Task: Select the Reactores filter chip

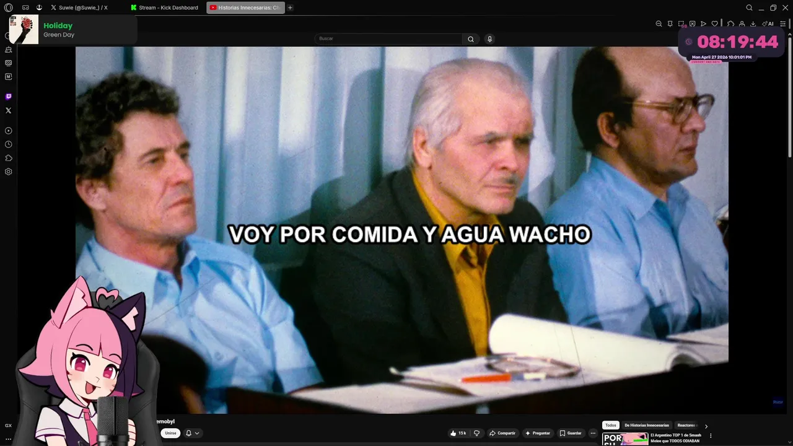Action: click(x=686, y=426)
